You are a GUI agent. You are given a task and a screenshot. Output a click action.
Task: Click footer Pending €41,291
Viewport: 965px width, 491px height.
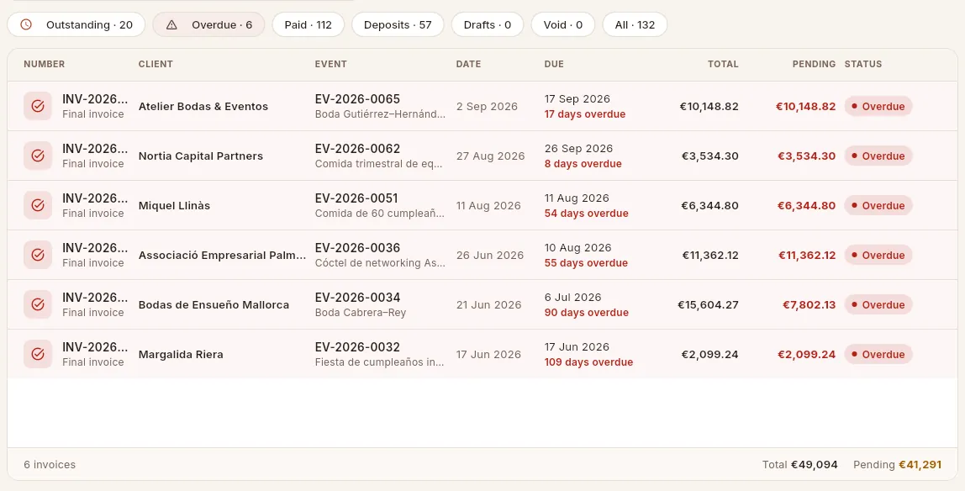(x=897, y=465)
